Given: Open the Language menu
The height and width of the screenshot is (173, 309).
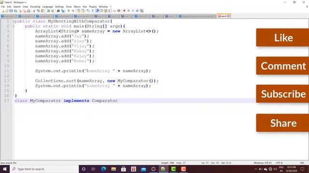Looking at the screenshot, I should 47,7.
